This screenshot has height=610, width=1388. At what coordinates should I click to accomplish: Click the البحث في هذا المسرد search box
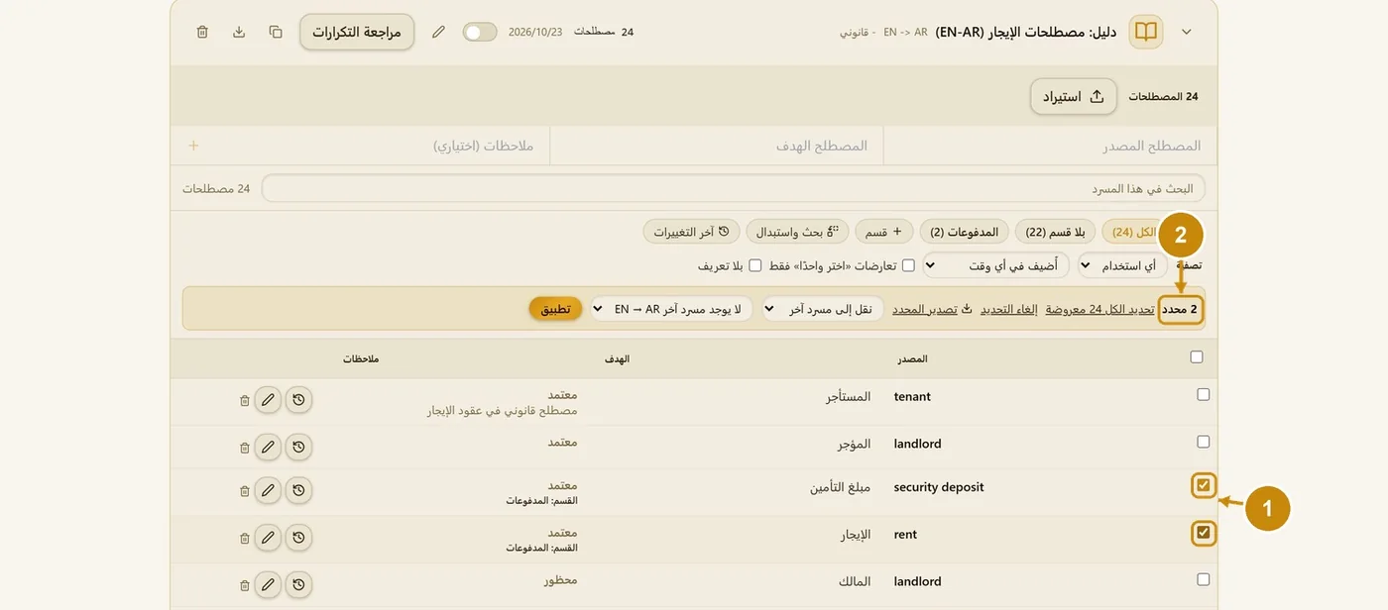coord(734,188)
